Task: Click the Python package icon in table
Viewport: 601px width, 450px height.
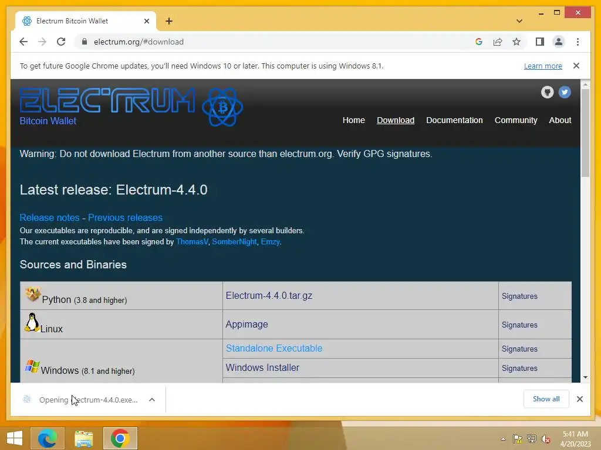Action: coord(33,294)
